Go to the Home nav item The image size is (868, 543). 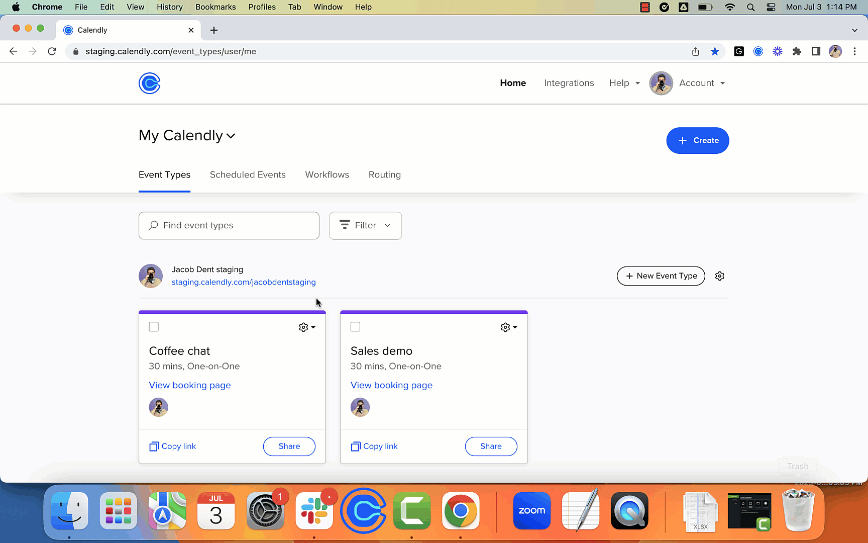(513, 83)
